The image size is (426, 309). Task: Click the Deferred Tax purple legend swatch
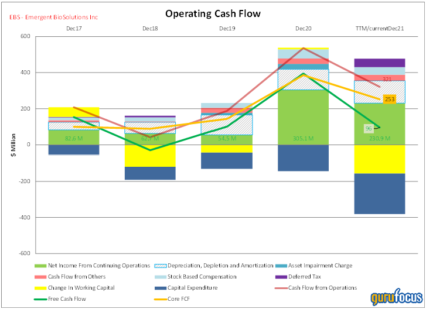coord(281,277)
